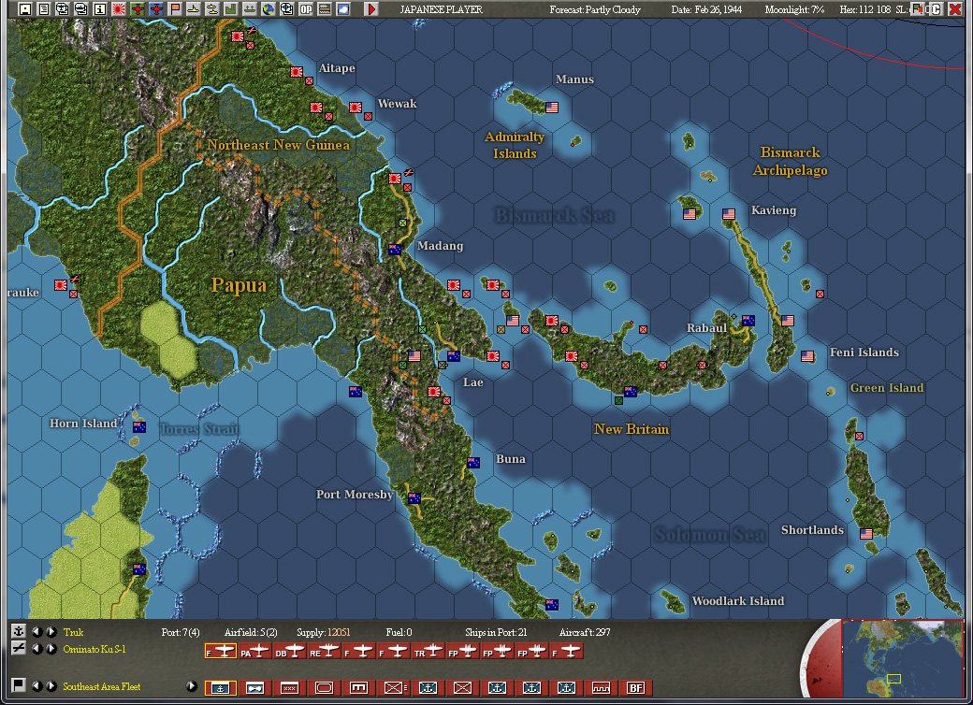Click the Japanese rising sun flag icon
Viewport: 973px width, 705px height.
click(119, 9)
